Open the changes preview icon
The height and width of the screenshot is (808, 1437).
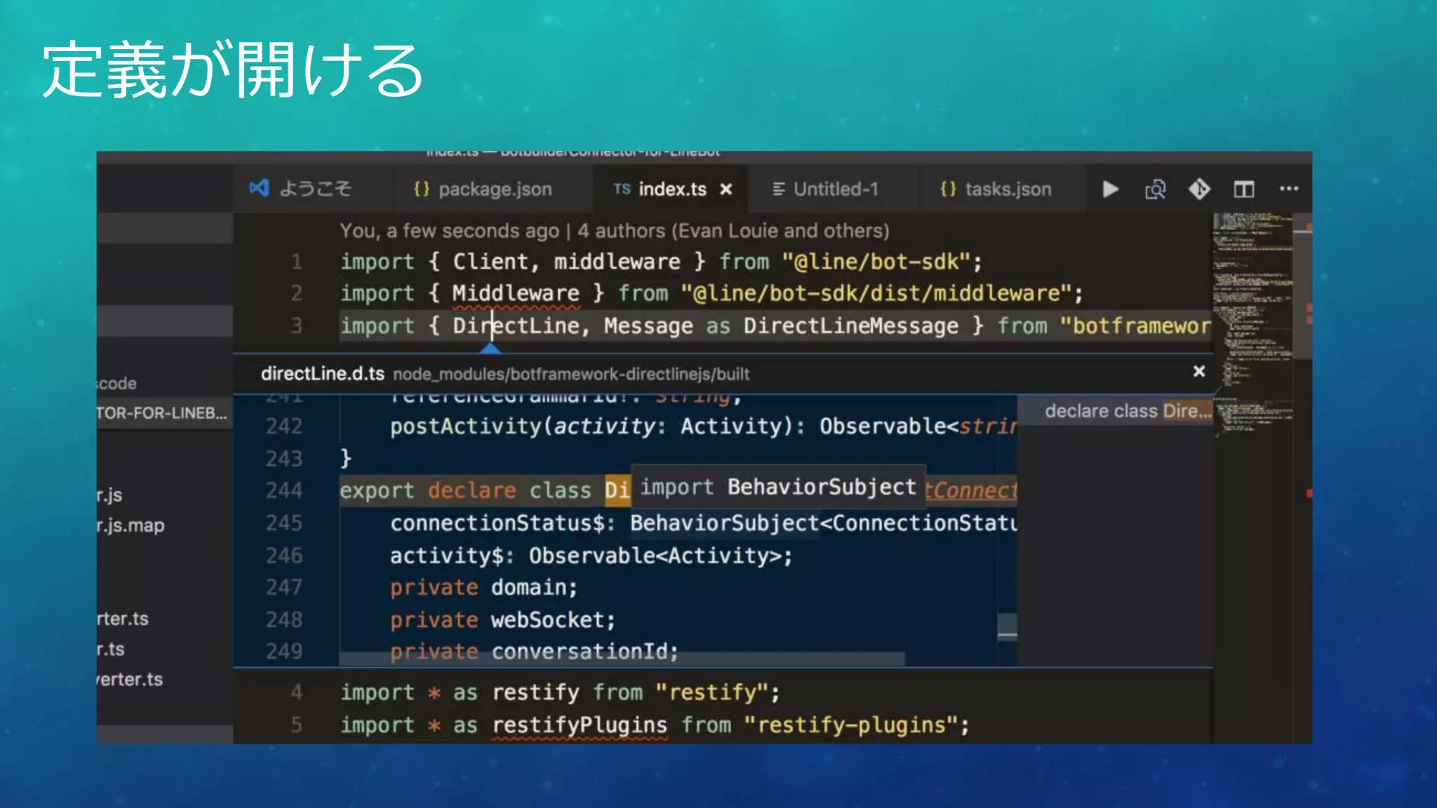[1155, 189]
